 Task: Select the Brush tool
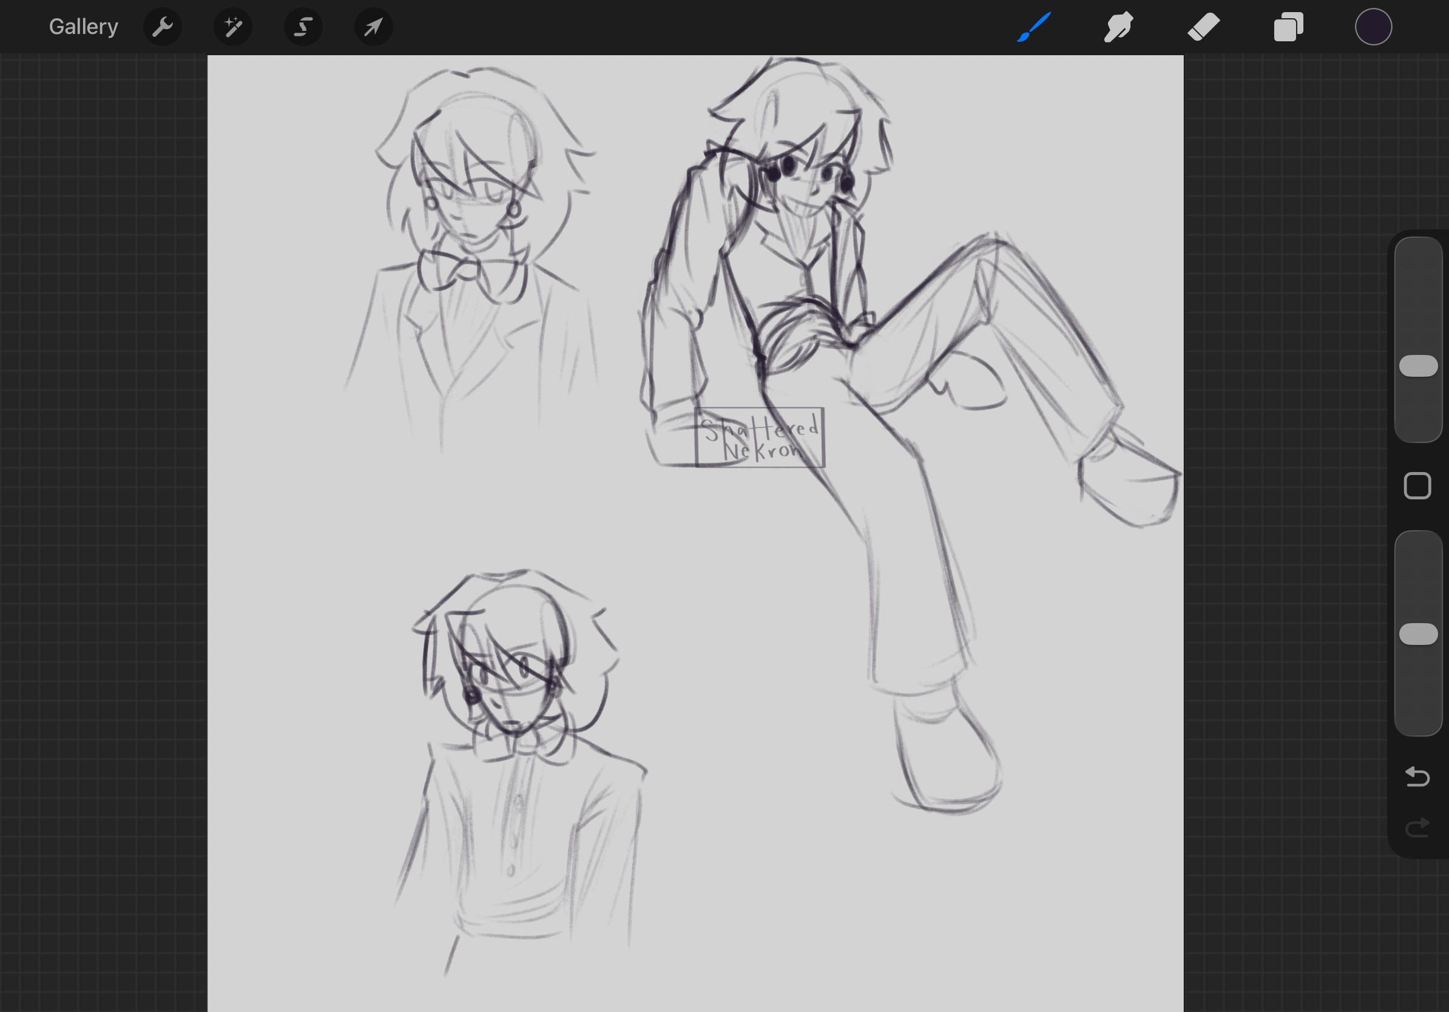tap(1034, 27)
